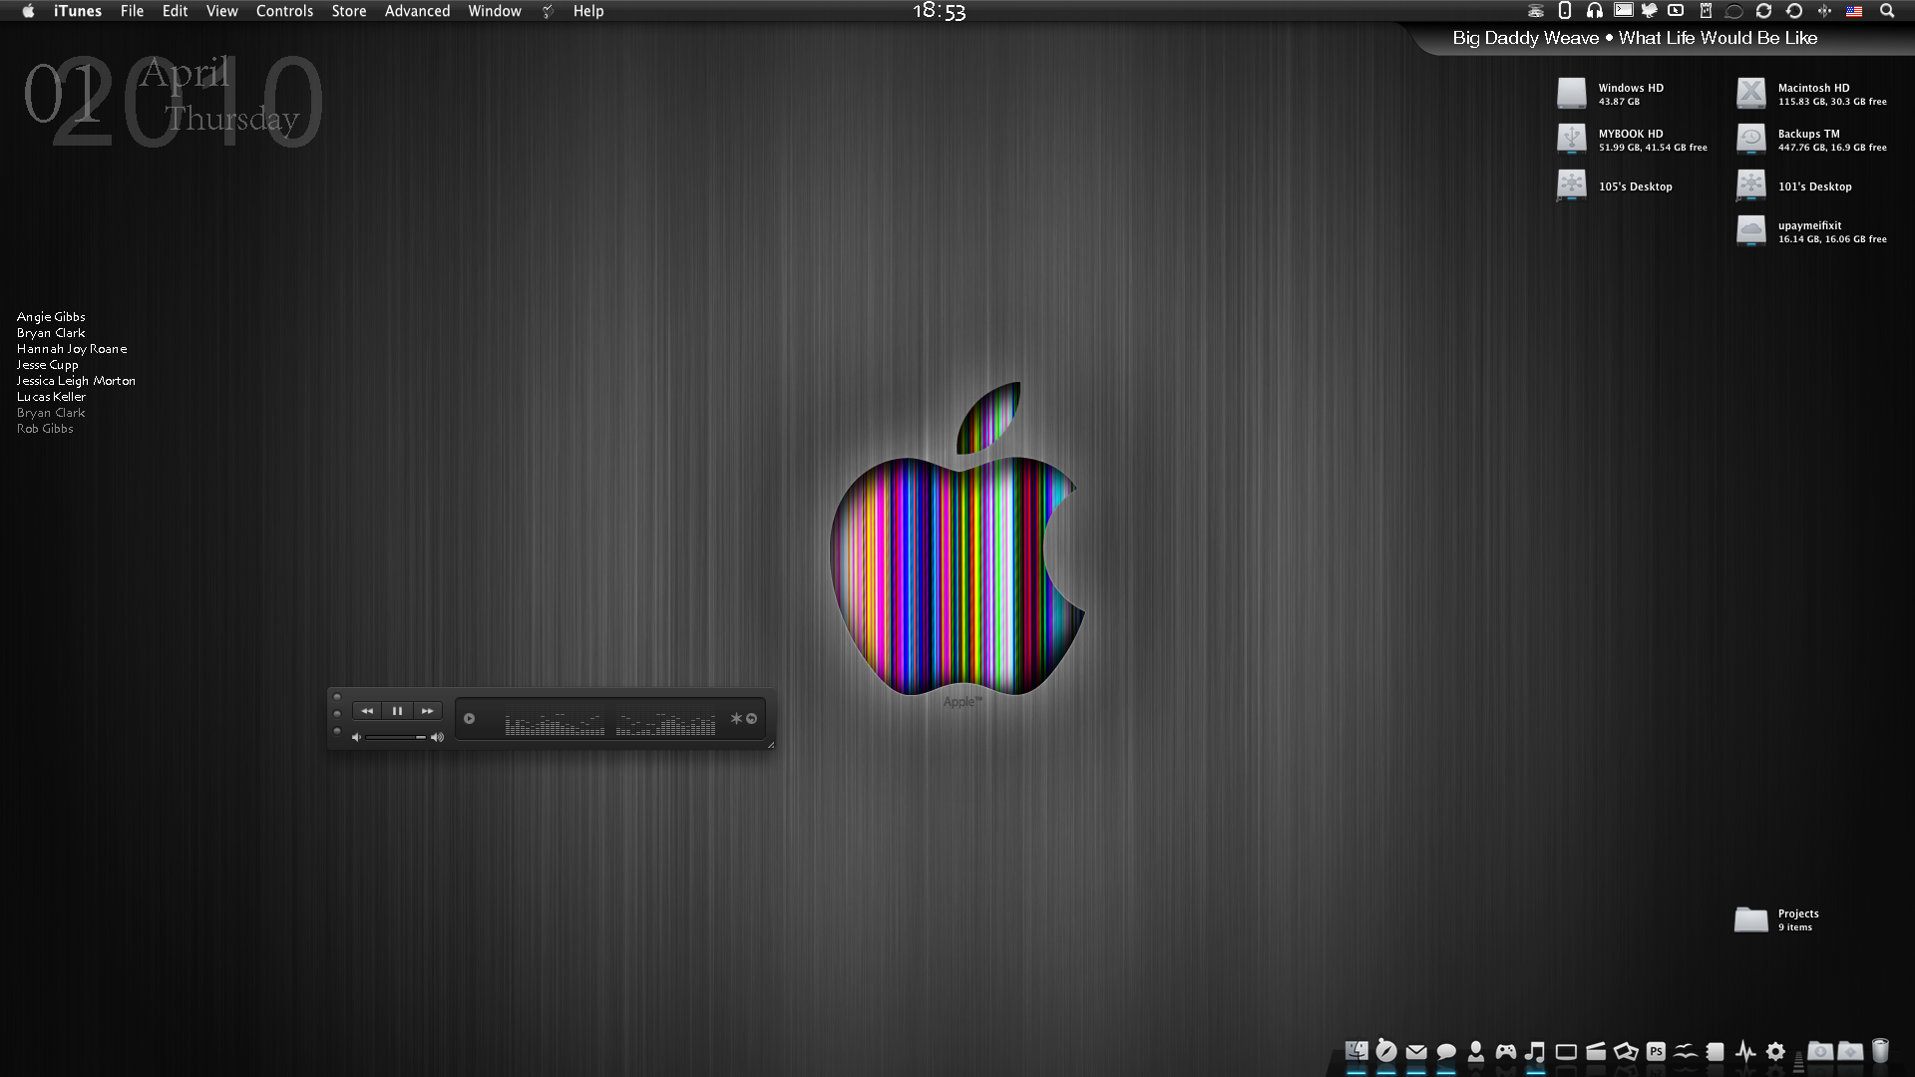Click the iTunes music note dock icon
This screenshot has width=1915, height=1077.
[1536, 1051]
